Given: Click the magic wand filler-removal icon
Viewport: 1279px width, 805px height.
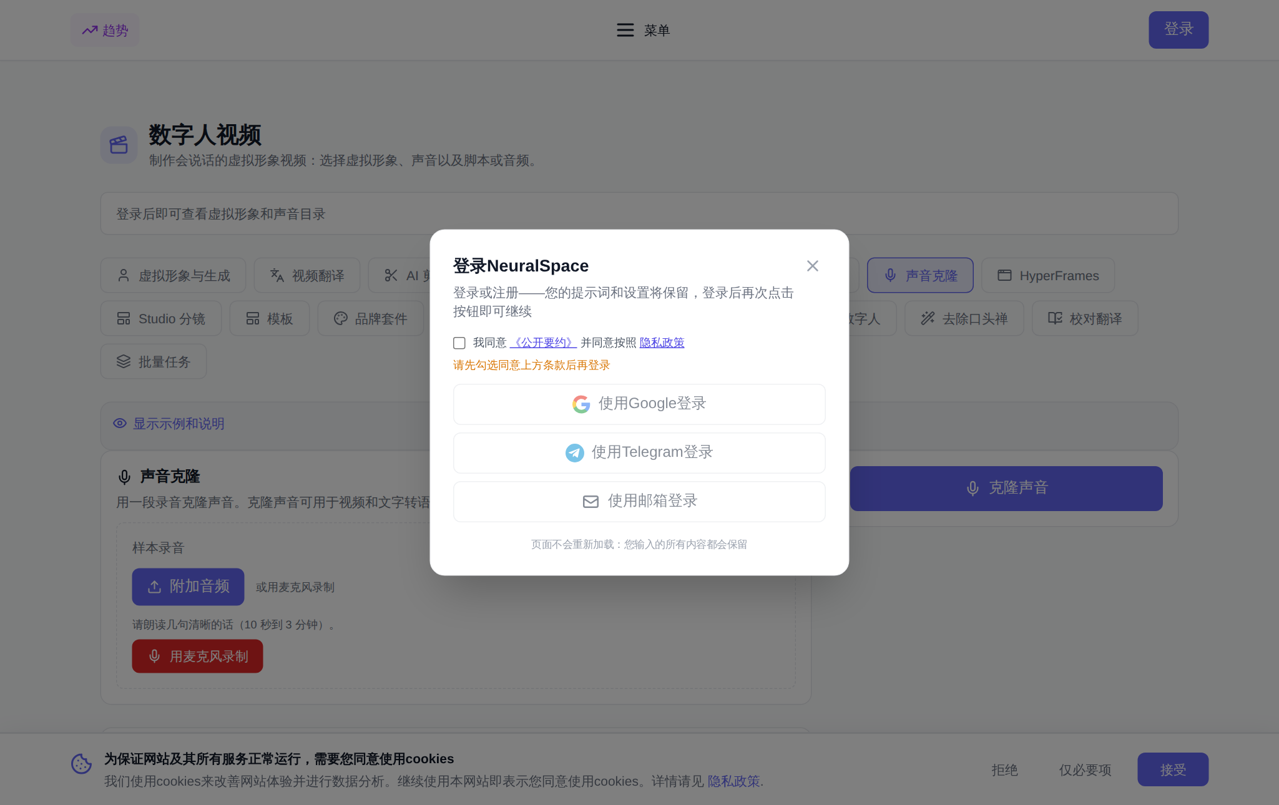Looking at the screenshot, I should (928, 318).
